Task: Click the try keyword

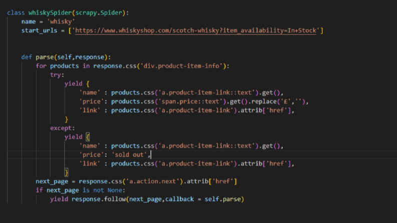Action: 56,75
